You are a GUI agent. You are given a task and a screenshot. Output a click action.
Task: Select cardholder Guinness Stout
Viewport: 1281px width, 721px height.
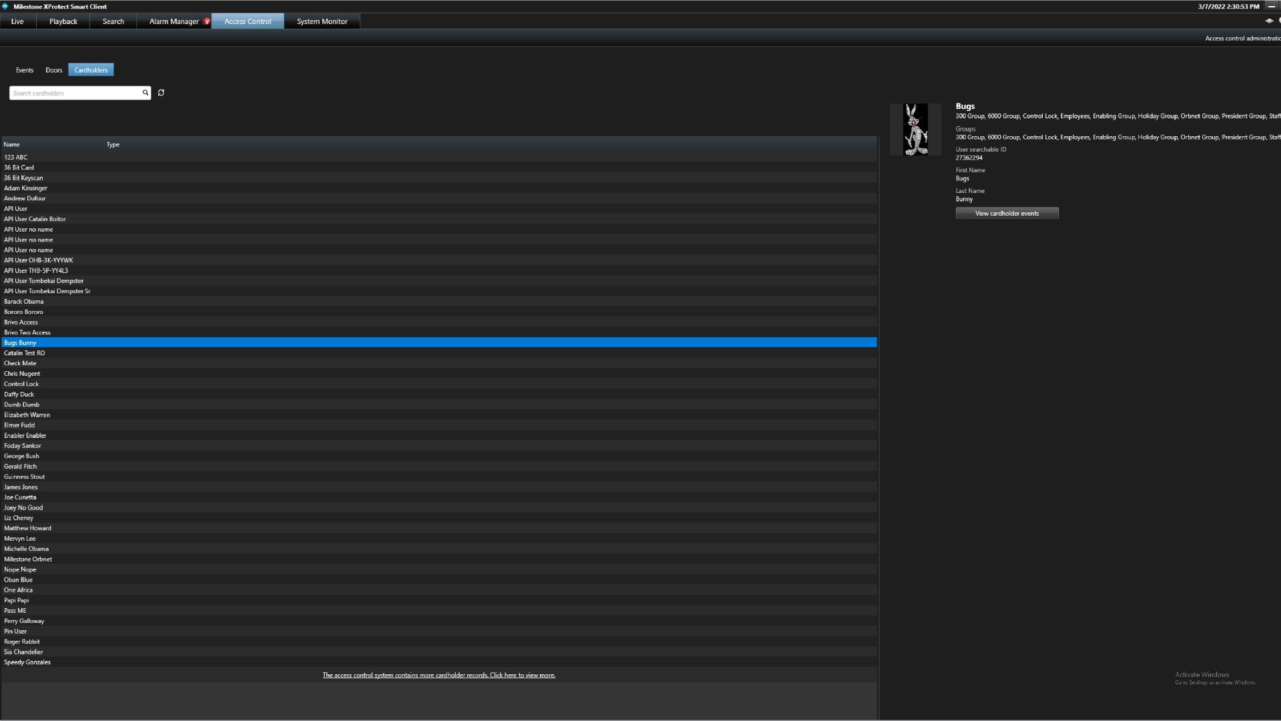pos(439,477)
